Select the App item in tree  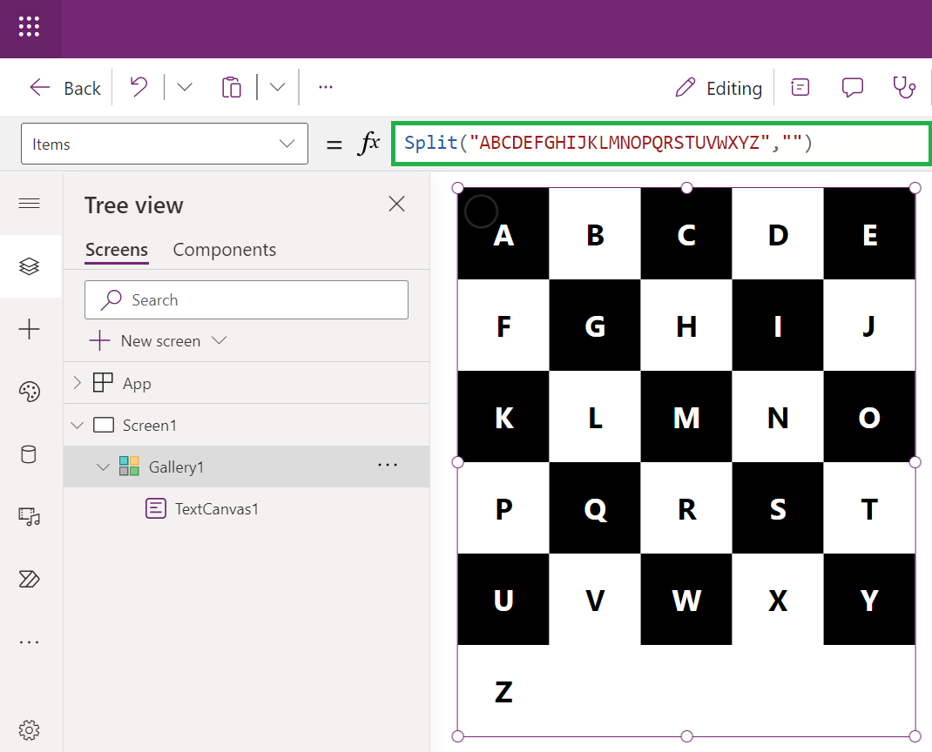coord(137,383)
